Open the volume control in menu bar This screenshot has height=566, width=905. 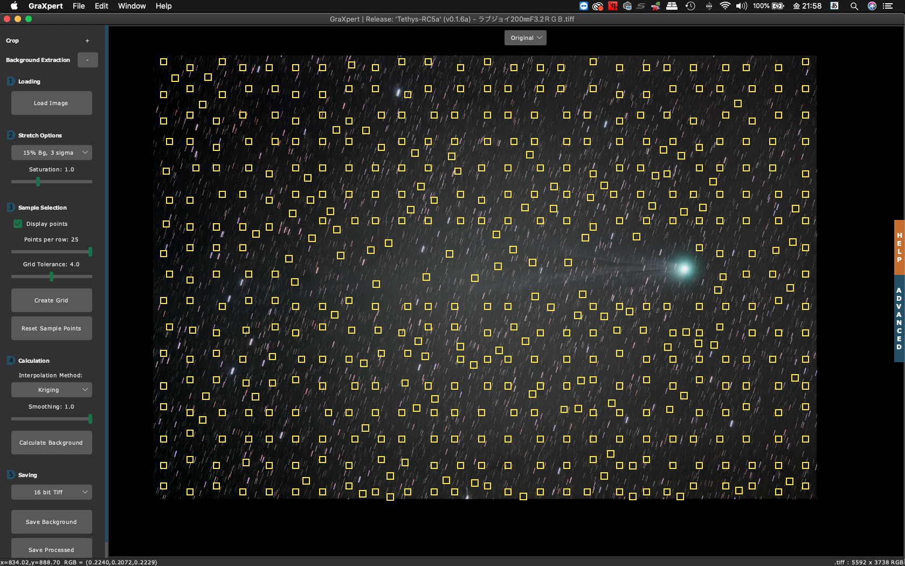click(x=742, y=6)
